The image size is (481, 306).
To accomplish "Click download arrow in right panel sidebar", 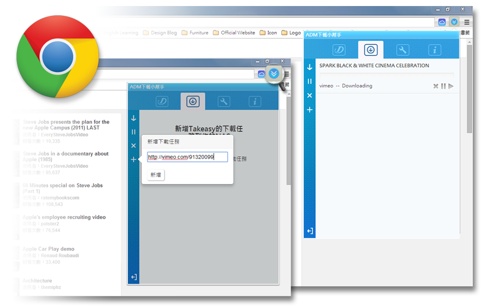I will 309,67.
